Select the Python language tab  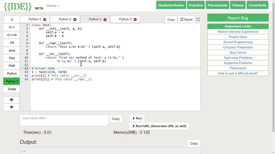pyautogui.click(x=12, y=74)
